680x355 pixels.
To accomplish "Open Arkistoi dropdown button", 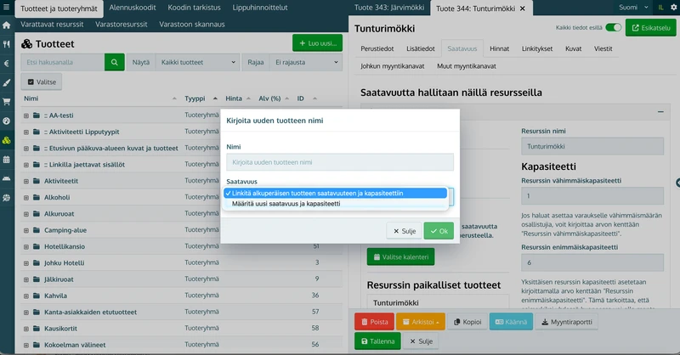I will [x=421, y=322].
